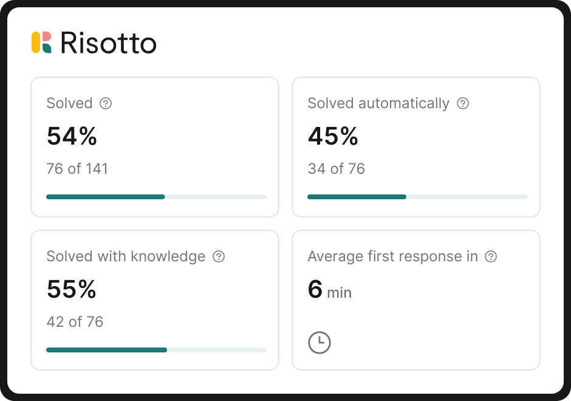
Task: Click the "34 of 76" count
Action: click(336, 168)
